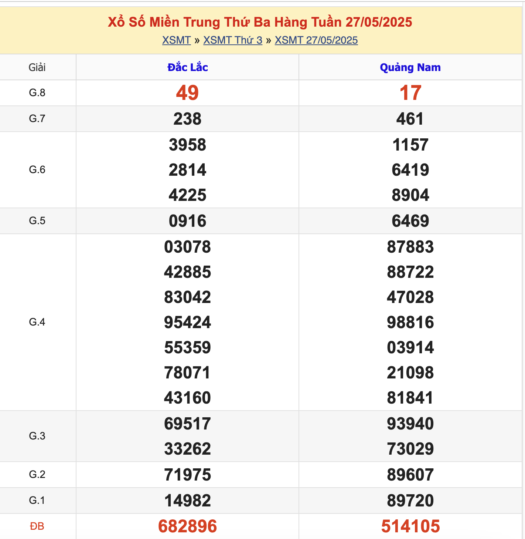The width and height of the screenshot is (525, 539).
Task: Select number 88722 in G.4
Action: [x=410, y=272]
